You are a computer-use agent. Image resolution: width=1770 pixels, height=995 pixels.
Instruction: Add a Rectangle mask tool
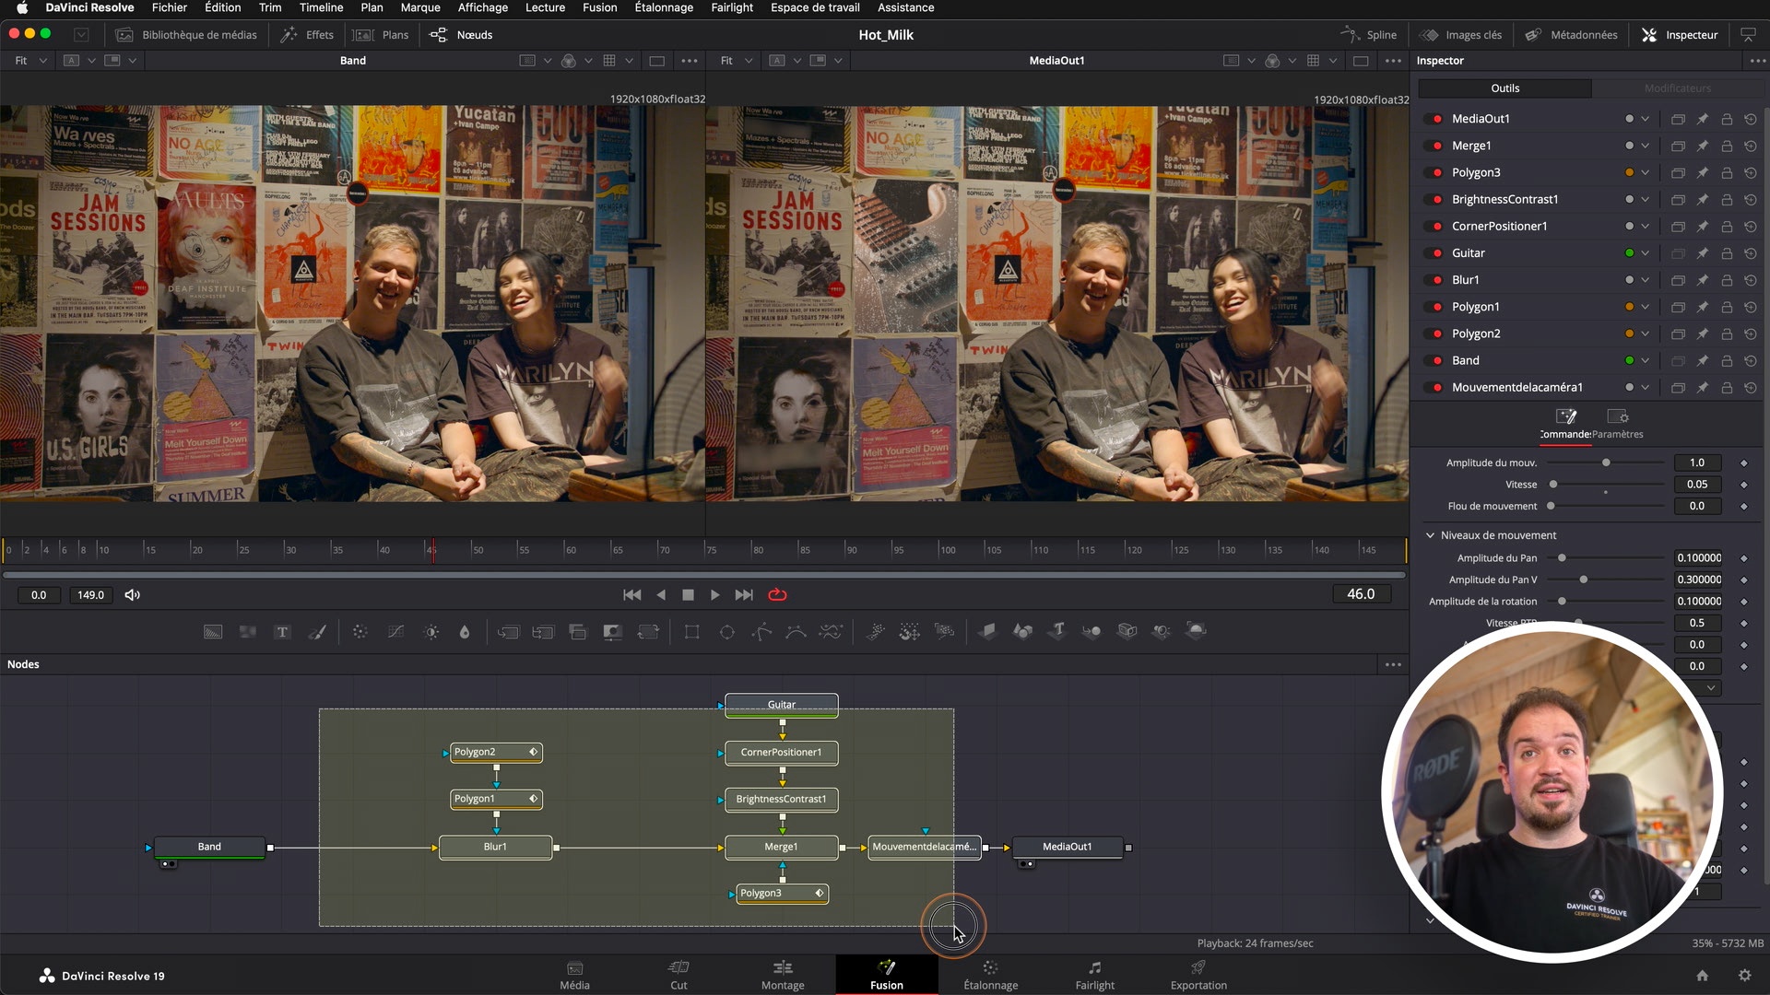pos(691,632)
